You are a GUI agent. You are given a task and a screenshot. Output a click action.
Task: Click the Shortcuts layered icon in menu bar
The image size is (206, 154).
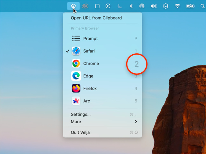(x=166, y=6)
